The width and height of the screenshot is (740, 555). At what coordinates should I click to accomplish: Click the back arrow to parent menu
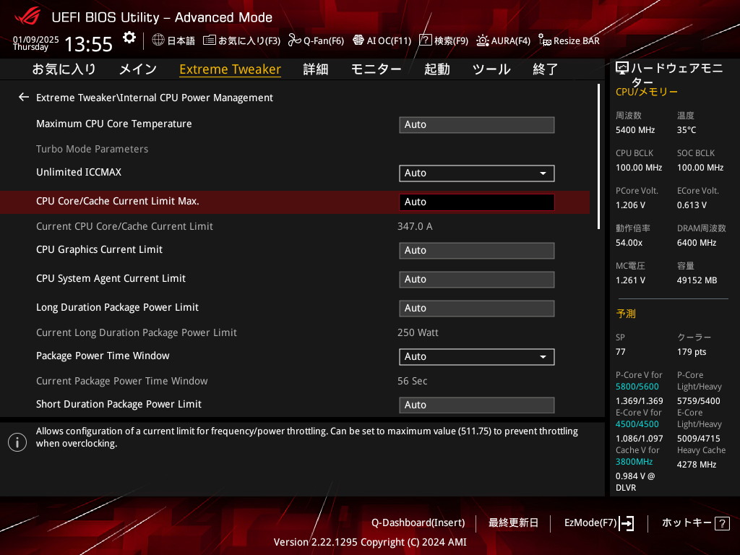click(x=24, y=97)
